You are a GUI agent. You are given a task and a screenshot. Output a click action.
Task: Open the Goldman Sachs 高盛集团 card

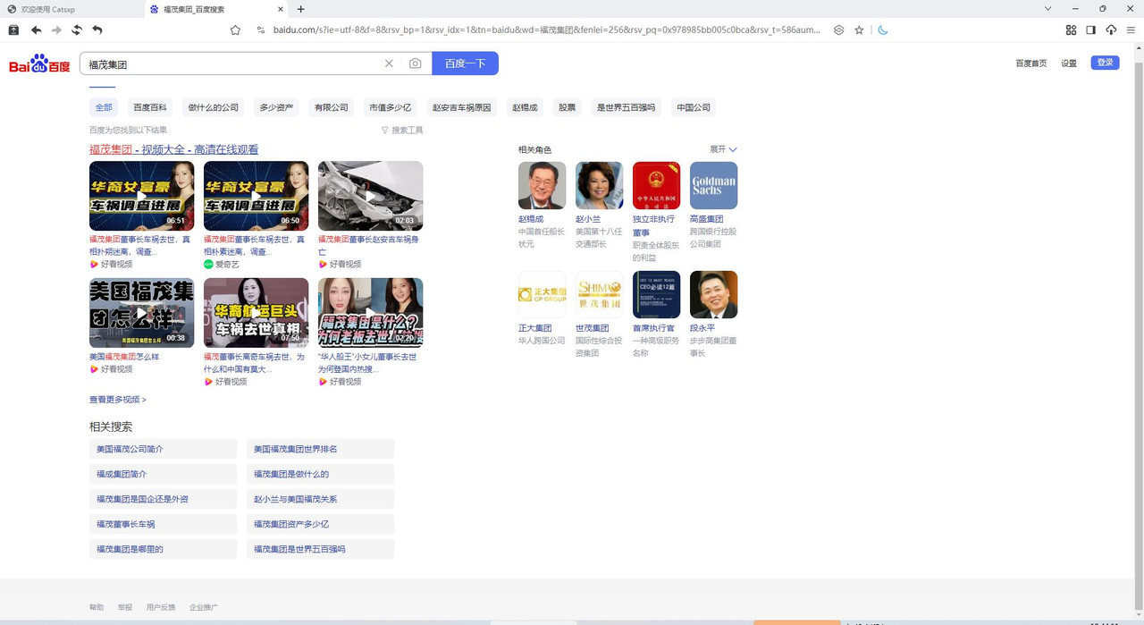tap(713, 185)
